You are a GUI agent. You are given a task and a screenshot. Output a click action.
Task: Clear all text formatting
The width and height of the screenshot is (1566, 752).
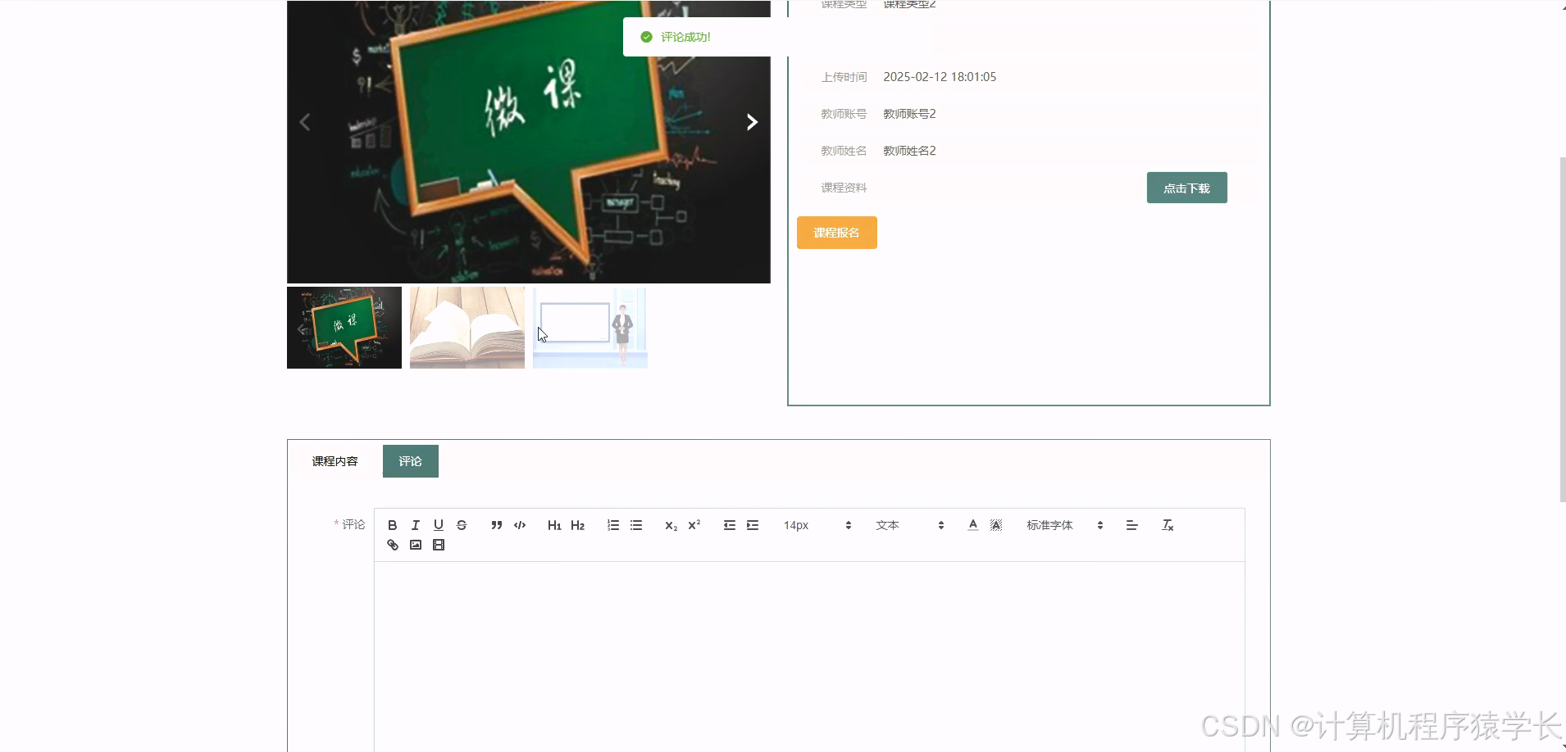point(1168,525)
